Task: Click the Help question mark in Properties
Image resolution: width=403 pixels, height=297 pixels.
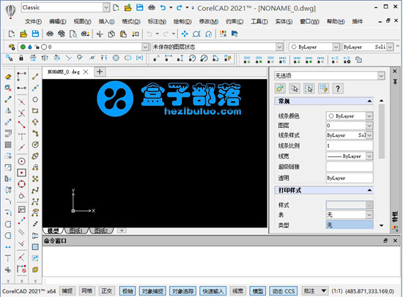Action: pos(338,89)
